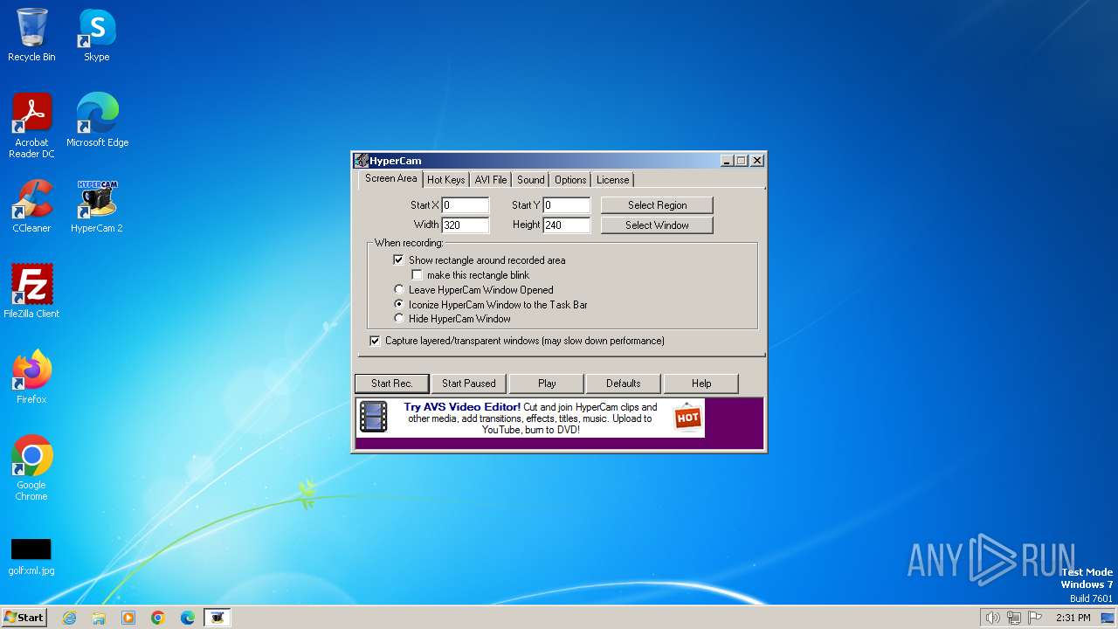Click the Height input field

click(x=566, y=225)
